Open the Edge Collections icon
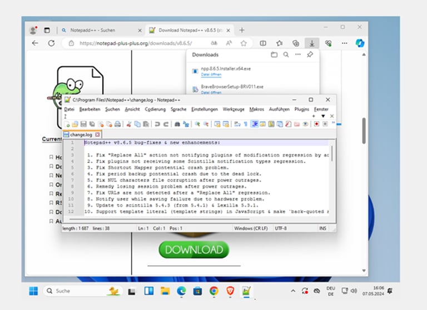427x310 pixels. pos(295,43)
